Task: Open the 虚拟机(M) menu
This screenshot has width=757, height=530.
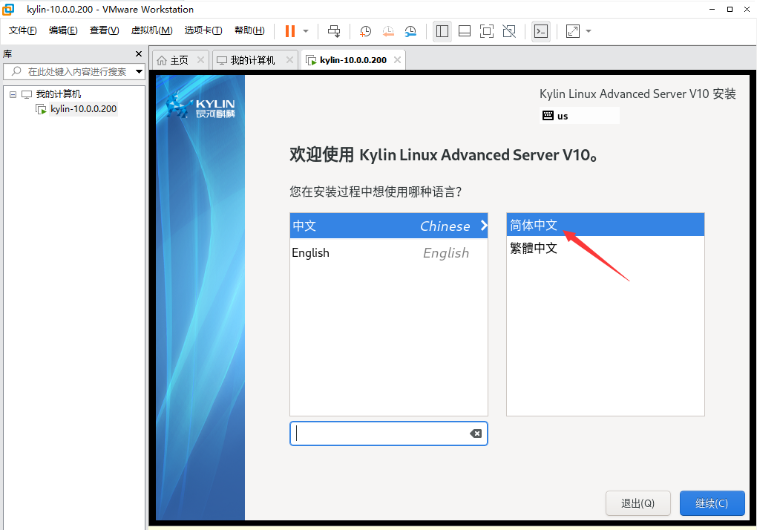Action: 151,30
